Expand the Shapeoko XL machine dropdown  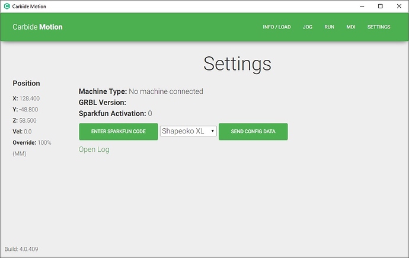(188, 131)
